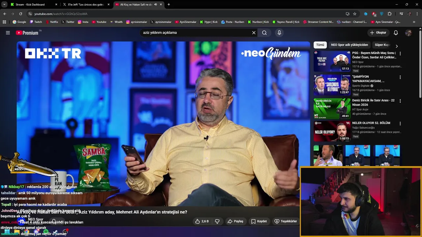Viewport: 422px width, 237px height.
Task: Open the Streamer Content M... bookmark
Action: [318, 22]
